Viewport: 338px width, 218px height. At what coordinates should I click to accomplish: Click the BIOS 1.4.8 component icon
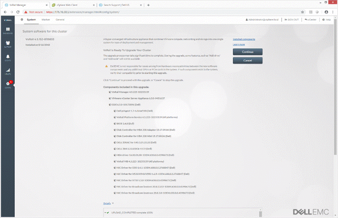click(x=115, y=123)
